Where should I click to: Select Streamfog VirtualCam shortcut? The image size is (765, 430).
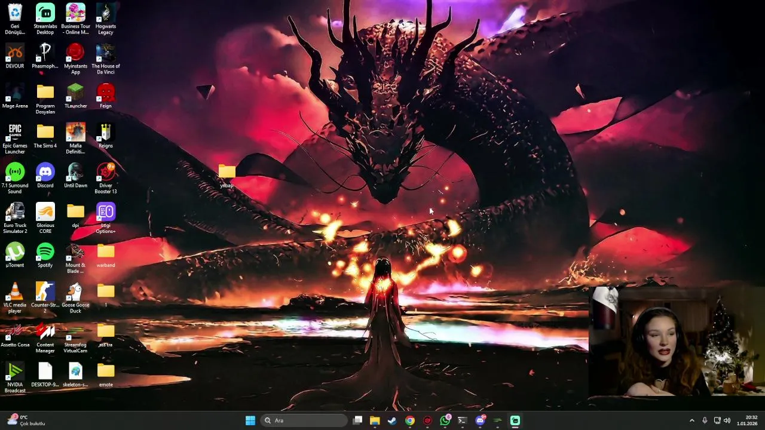pyautogui.click(x=75, y=338)
